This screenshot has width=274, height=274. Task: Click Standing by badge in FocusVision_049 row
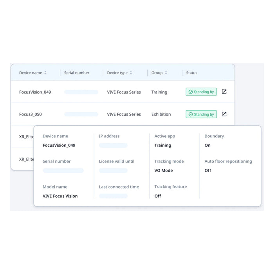point(201,92)
